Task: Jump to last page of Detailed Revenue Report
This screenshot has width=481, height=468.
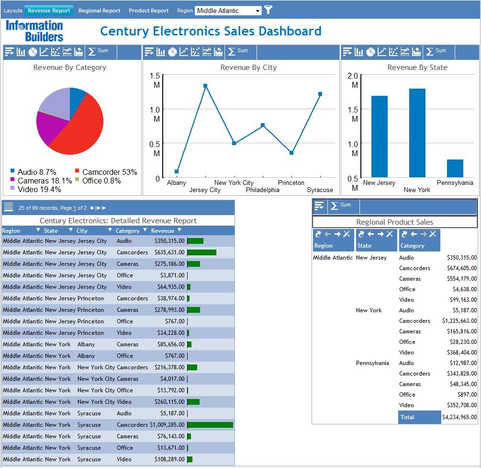Action: [101, 208]
